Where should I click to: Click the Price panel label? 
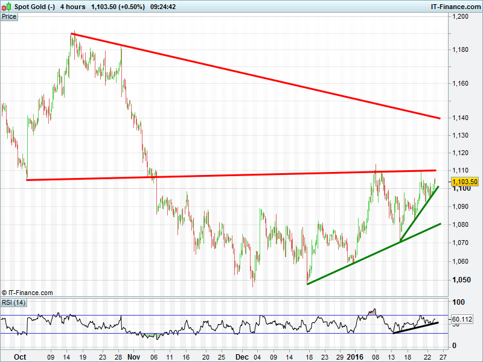[9, 16]
